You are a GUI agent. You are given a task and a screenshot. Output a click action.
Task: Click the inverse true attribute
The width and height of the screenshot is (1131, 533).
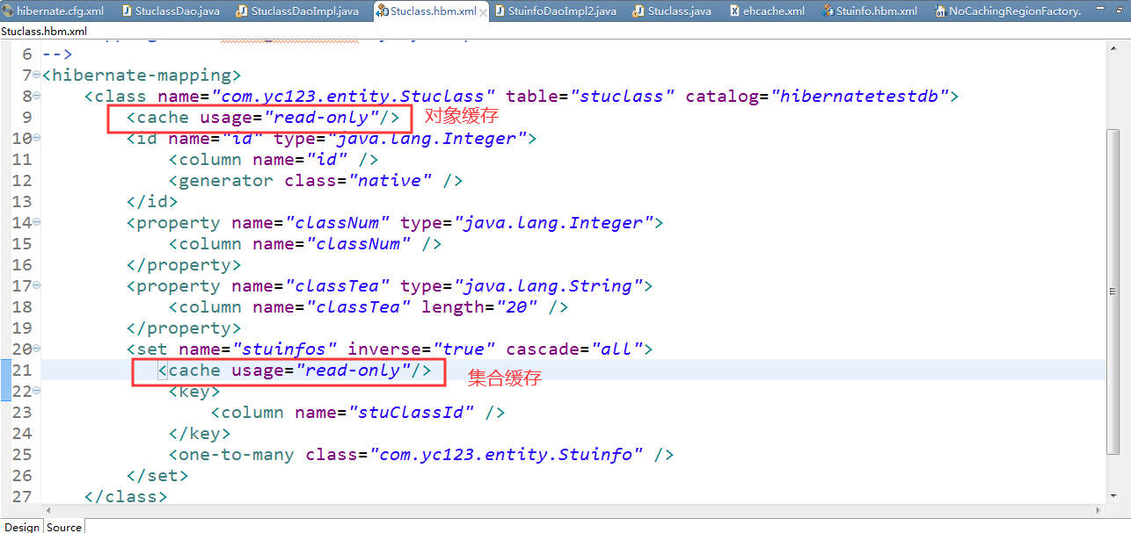tap(422, 349)
